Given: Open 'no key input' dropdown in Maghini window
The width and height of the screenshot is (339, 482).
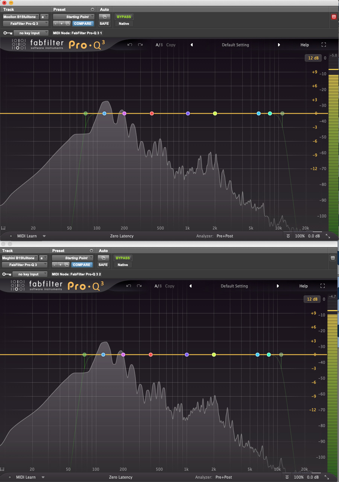Looking at the screenshot, I should coord(30,274).
